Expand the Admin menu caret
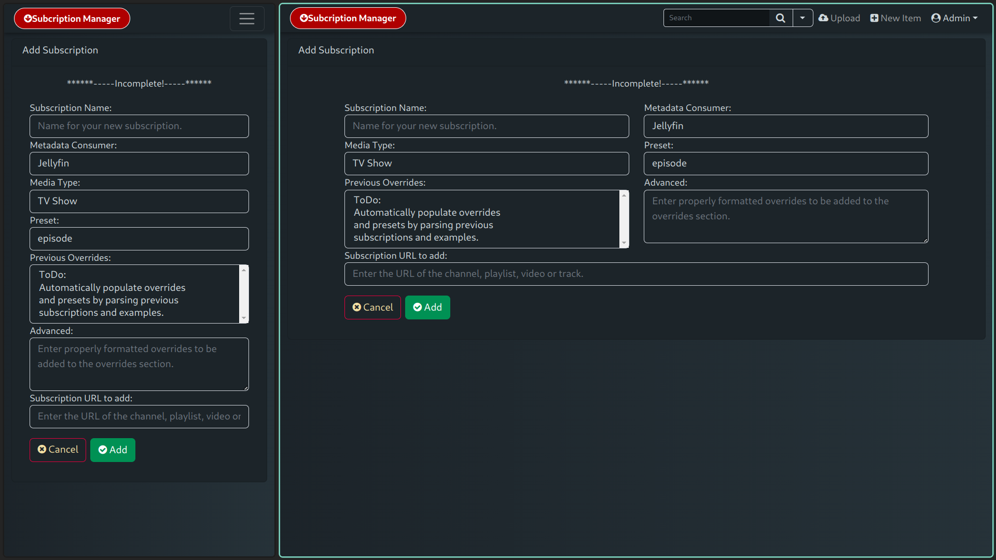 pyautogui.click(x=975, y=18)
